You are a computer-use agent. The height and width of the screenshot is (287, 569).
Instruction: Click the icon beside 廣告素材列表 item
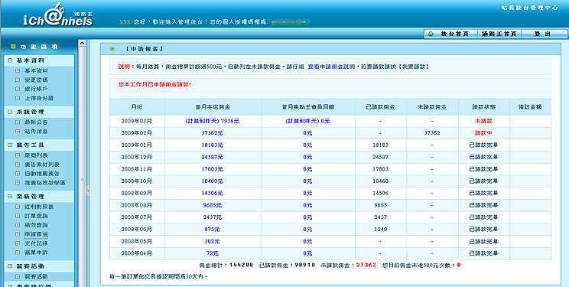(x=18, y=165)
